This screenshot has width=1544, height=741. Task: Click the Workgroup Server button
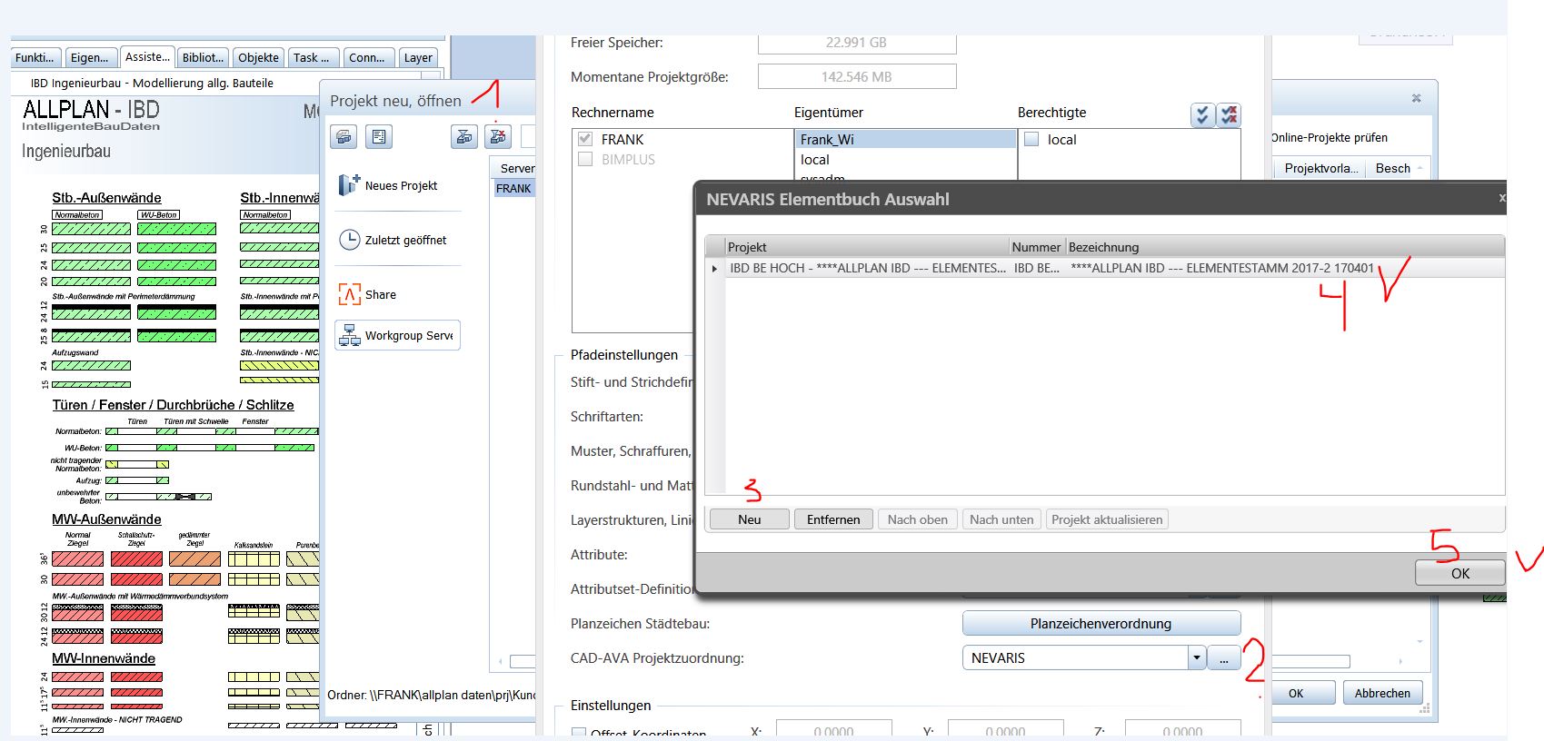point(397,335)
